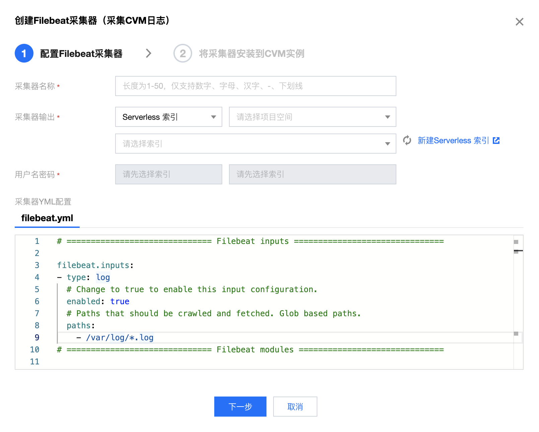Viewport: 539px width, 432px height.
Task: Click line number 11 in gutter
Action: click(x=34, y=362)
